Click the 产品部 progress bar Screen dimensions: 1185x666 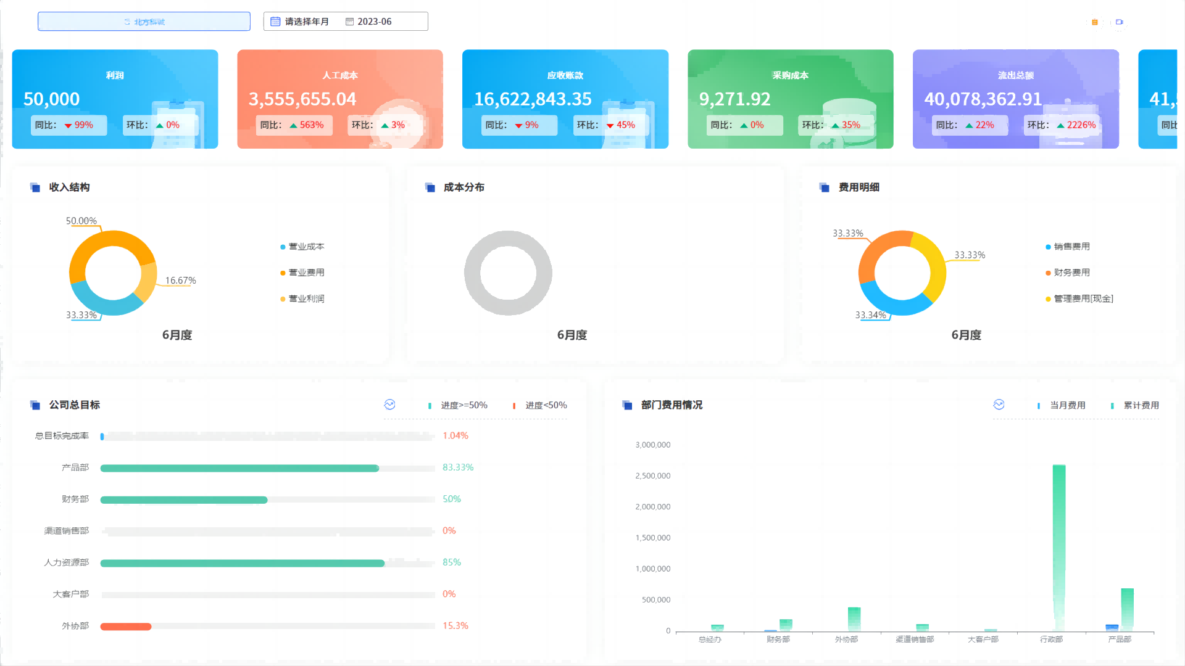239,468
